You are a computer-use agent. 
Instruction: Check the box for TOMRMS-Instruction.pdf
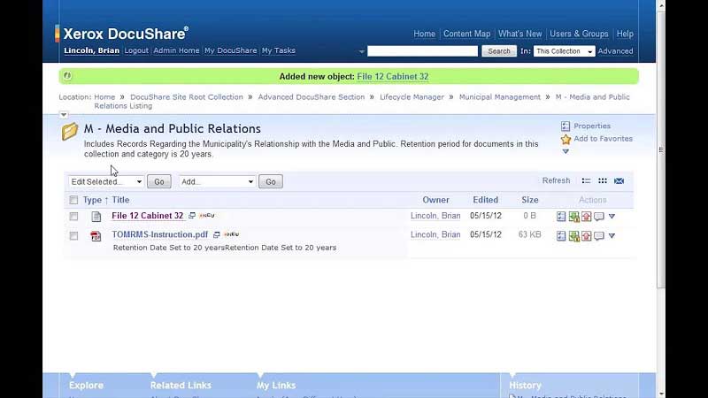point(73,235)
